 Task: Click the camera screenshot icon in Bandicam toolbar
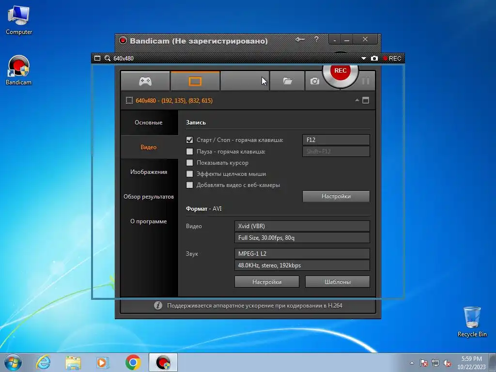click(314, 81)
